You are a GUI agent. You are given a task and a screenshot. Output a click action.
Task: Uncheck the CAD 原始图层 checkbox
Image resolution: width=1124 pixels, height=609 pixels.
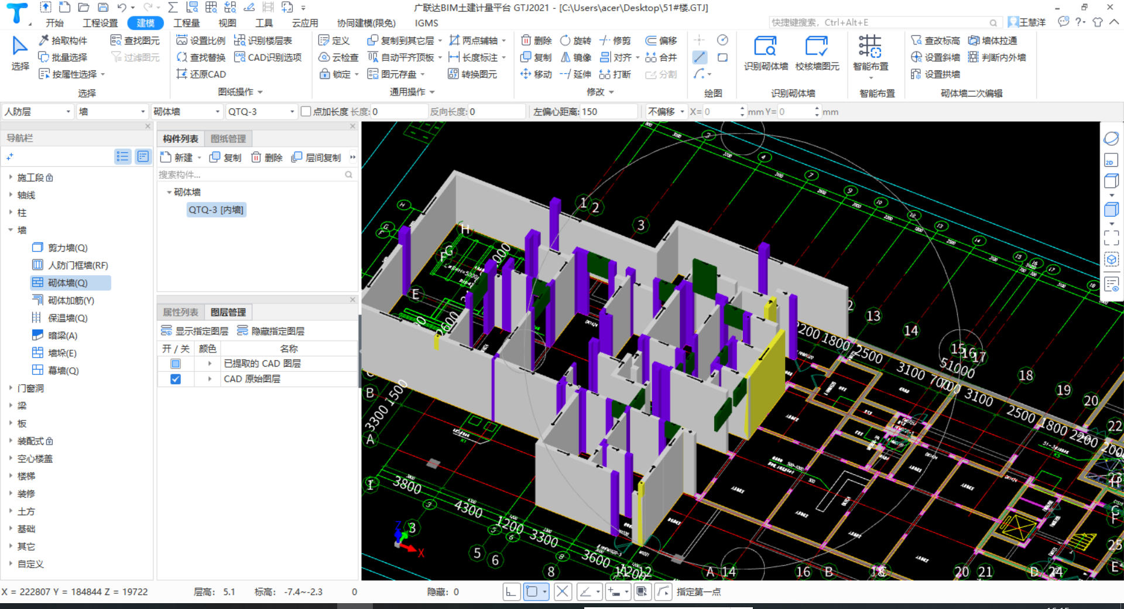pyautogui.click(x=176, y=379)
